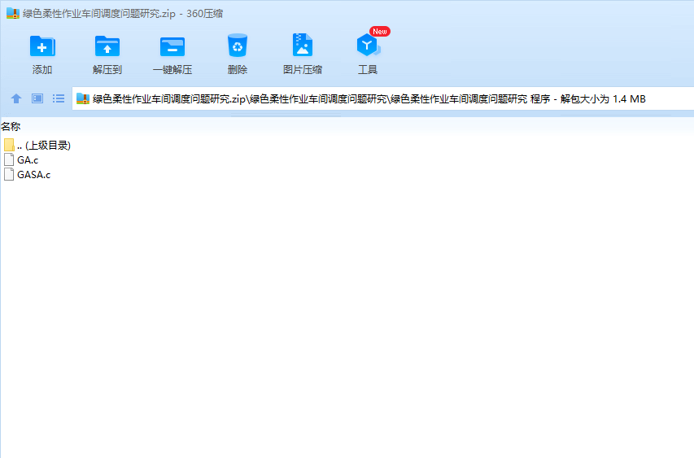The image size is (694, 458).
Task: Go up one level with the up arrow icon
Action: click(16, 98)
